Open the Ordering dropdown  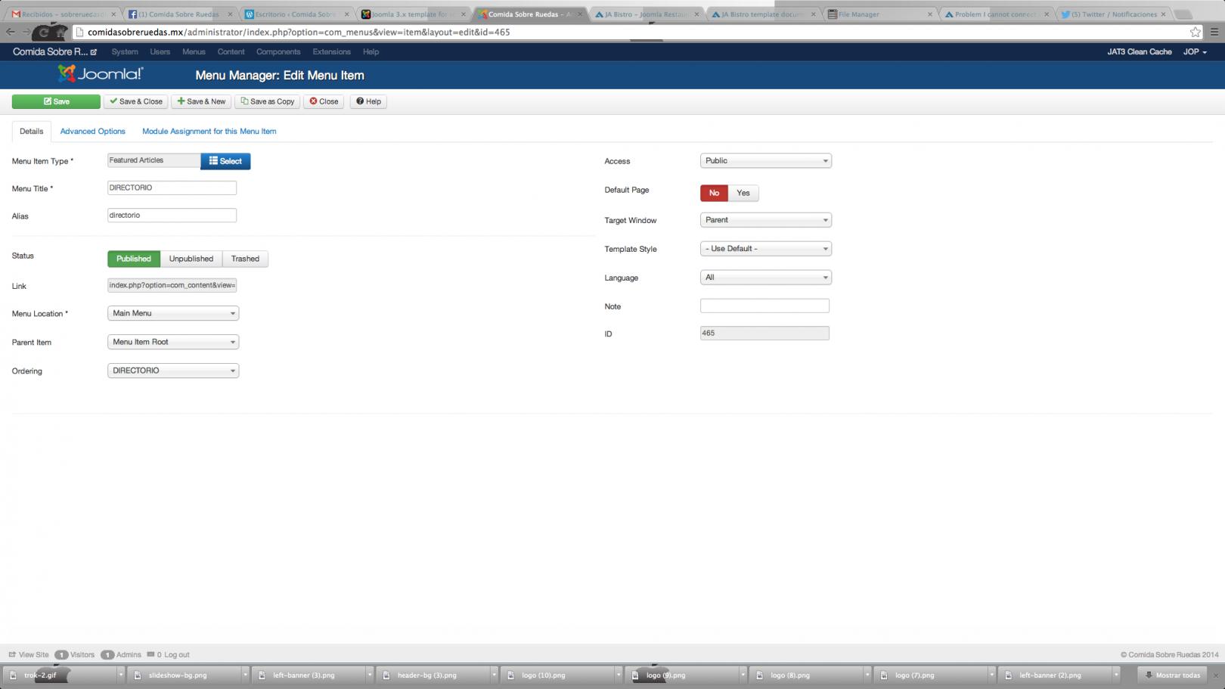[x=173, y=371]
